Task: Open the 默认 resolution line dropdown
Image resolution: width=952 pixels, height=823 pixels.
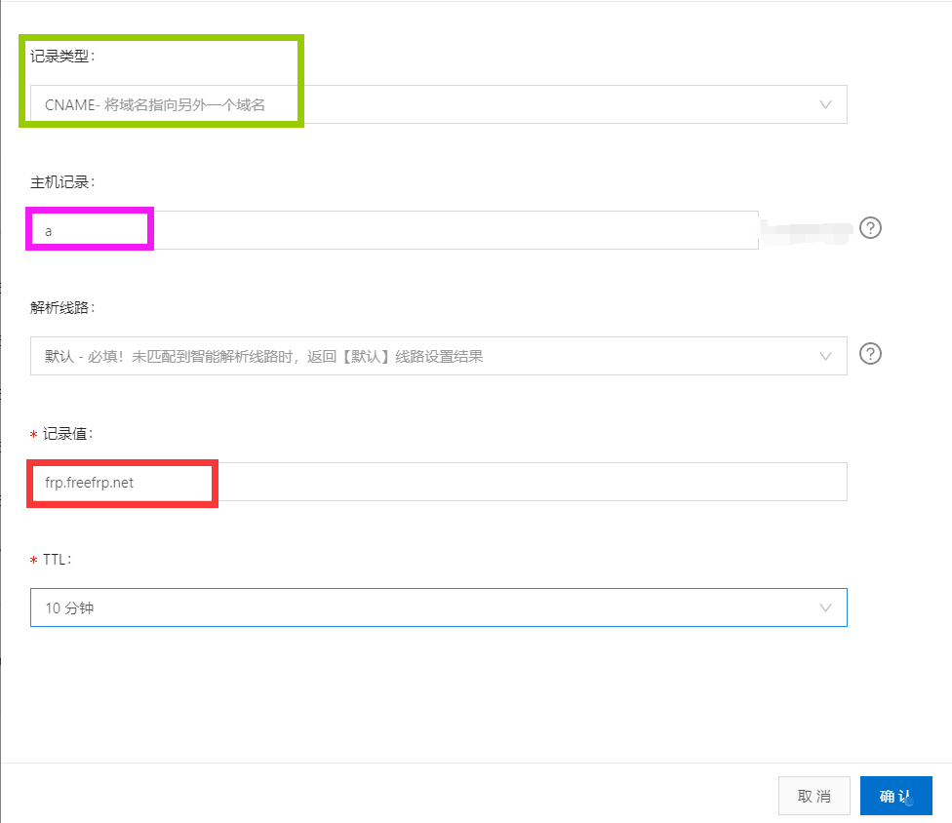Action: tap(438, 356)
